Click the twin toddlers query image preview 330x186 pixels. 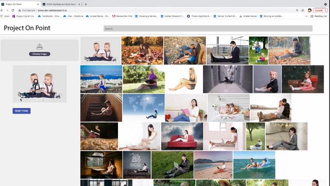click(x=40, y=84)
